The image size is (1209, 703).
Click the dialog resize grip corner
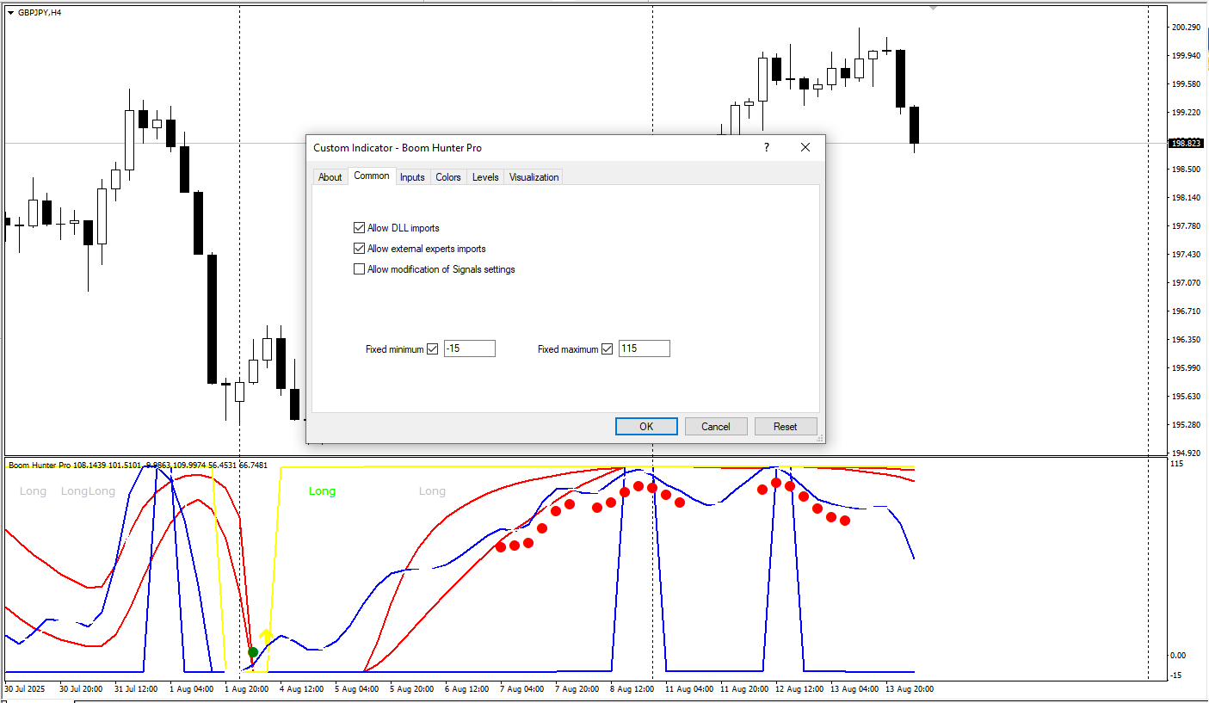(820, 439)
